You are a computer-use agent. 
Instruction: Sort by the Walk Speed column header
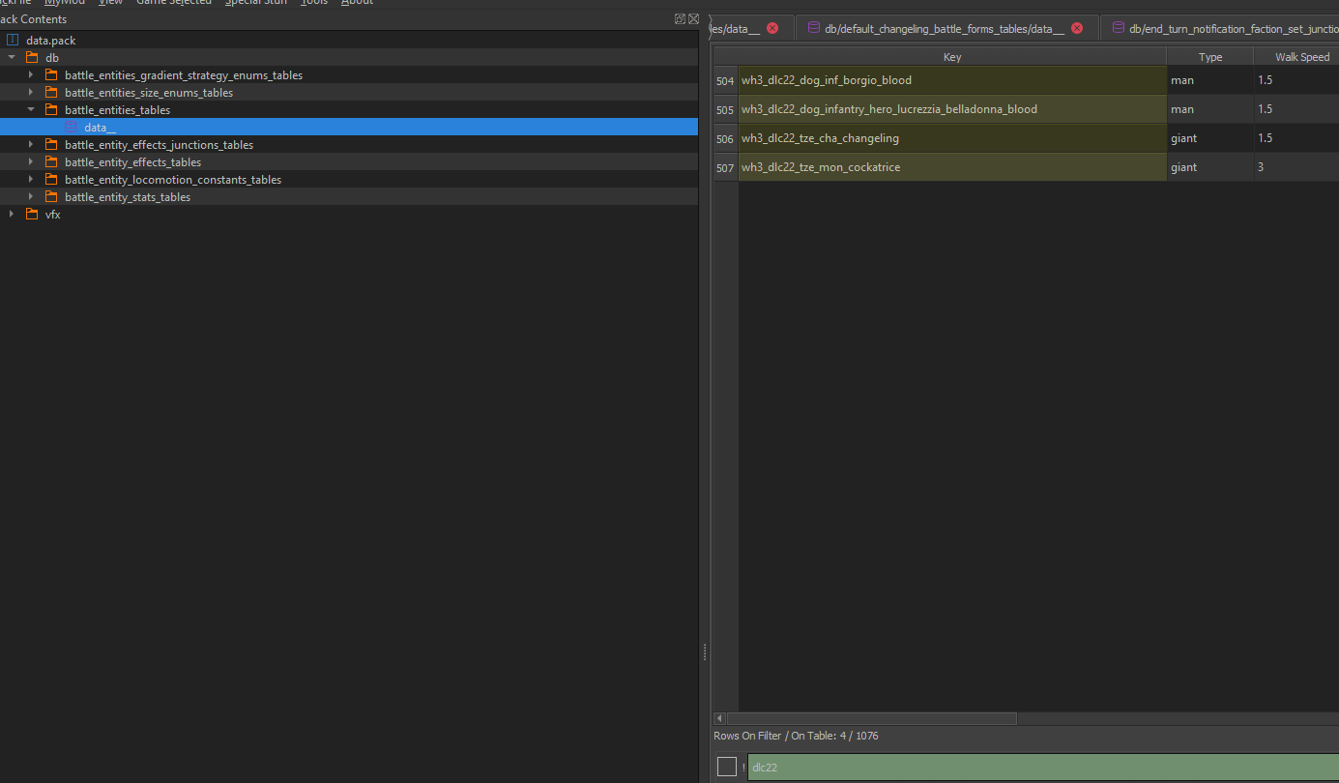1296,57
